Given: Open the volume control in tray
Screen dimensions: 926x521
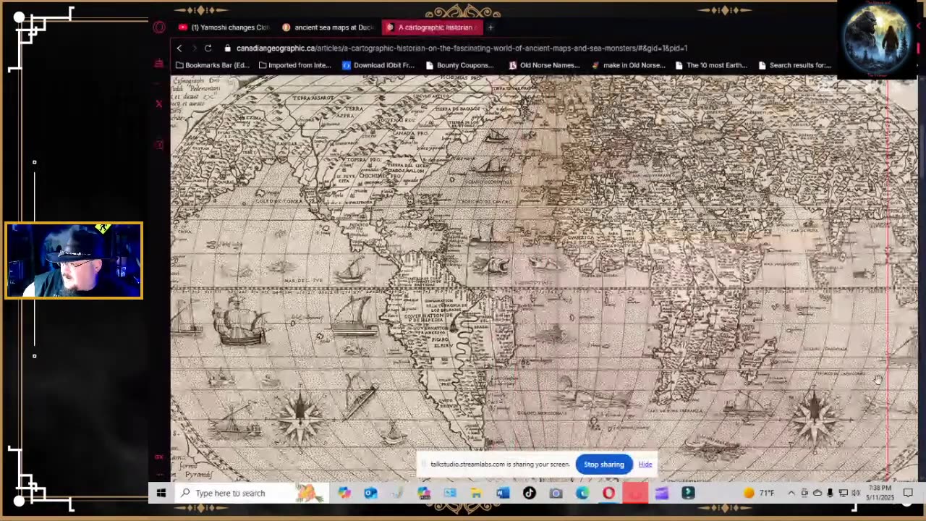Looking at the screenshot, I should [x=856, y=494].
